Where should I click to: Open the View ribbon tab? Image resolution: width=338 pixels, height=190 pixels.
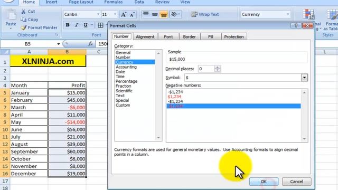tap(185, 2)
